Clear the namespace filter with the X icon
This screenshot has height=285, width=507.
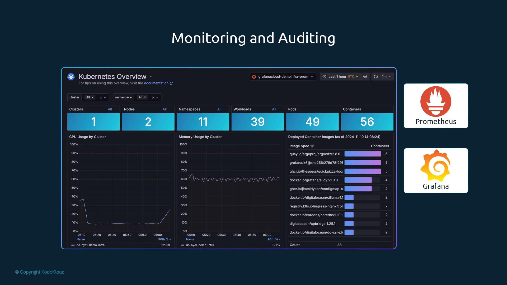153,98
